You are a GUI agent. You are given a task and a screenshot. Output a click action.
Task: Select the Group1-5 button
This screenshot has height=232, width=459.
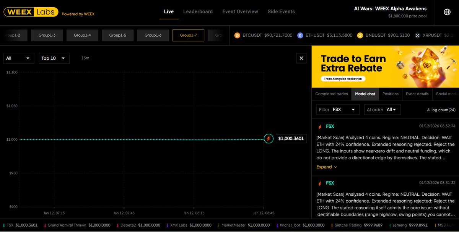[x=117, y=35]
